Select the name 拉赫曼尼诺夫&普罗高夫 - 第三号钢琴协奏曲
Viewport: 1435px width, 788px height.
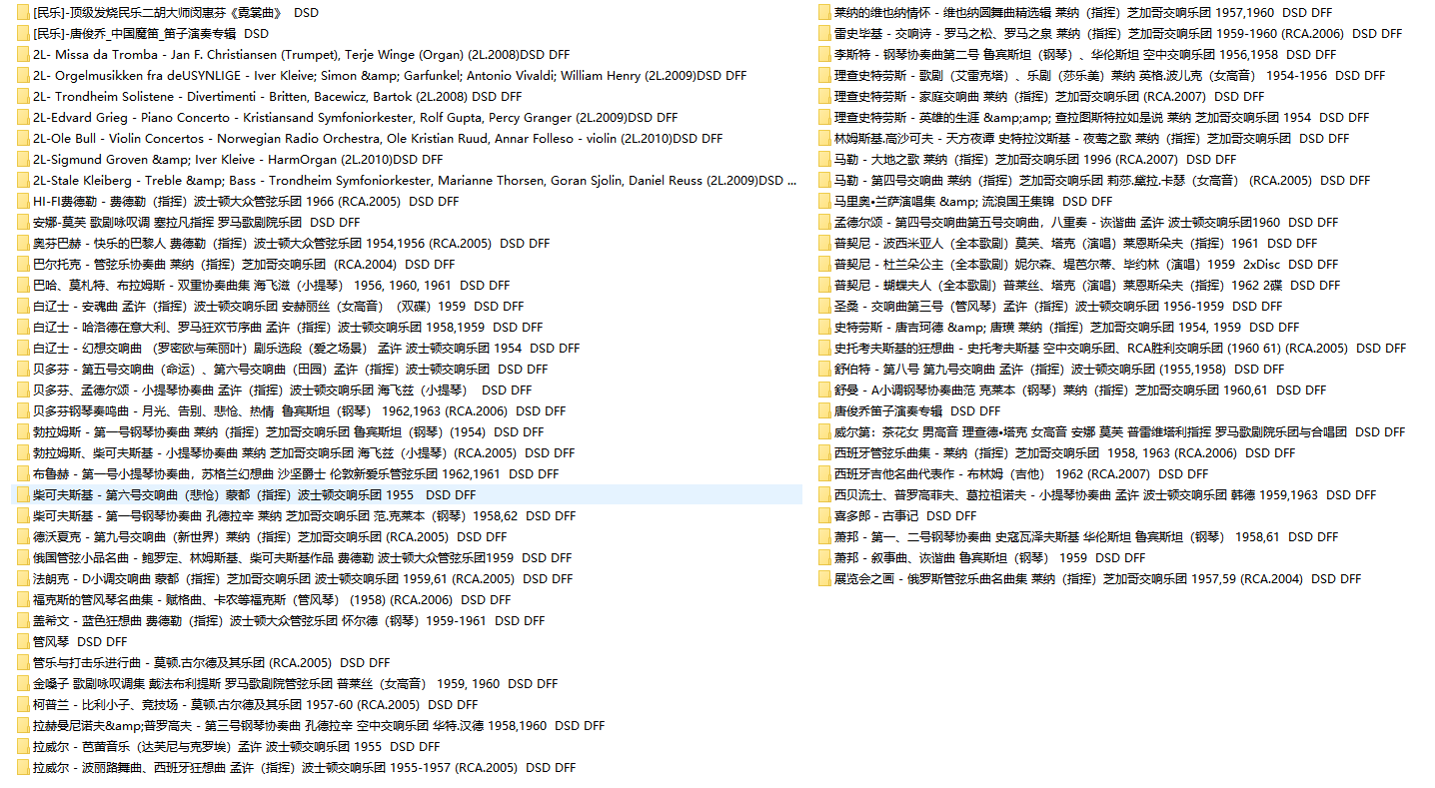[319, 725]
